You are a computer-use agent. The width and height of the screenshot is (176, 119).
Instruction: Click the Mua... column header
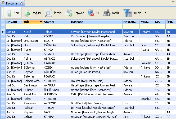[x=147, y=22]
